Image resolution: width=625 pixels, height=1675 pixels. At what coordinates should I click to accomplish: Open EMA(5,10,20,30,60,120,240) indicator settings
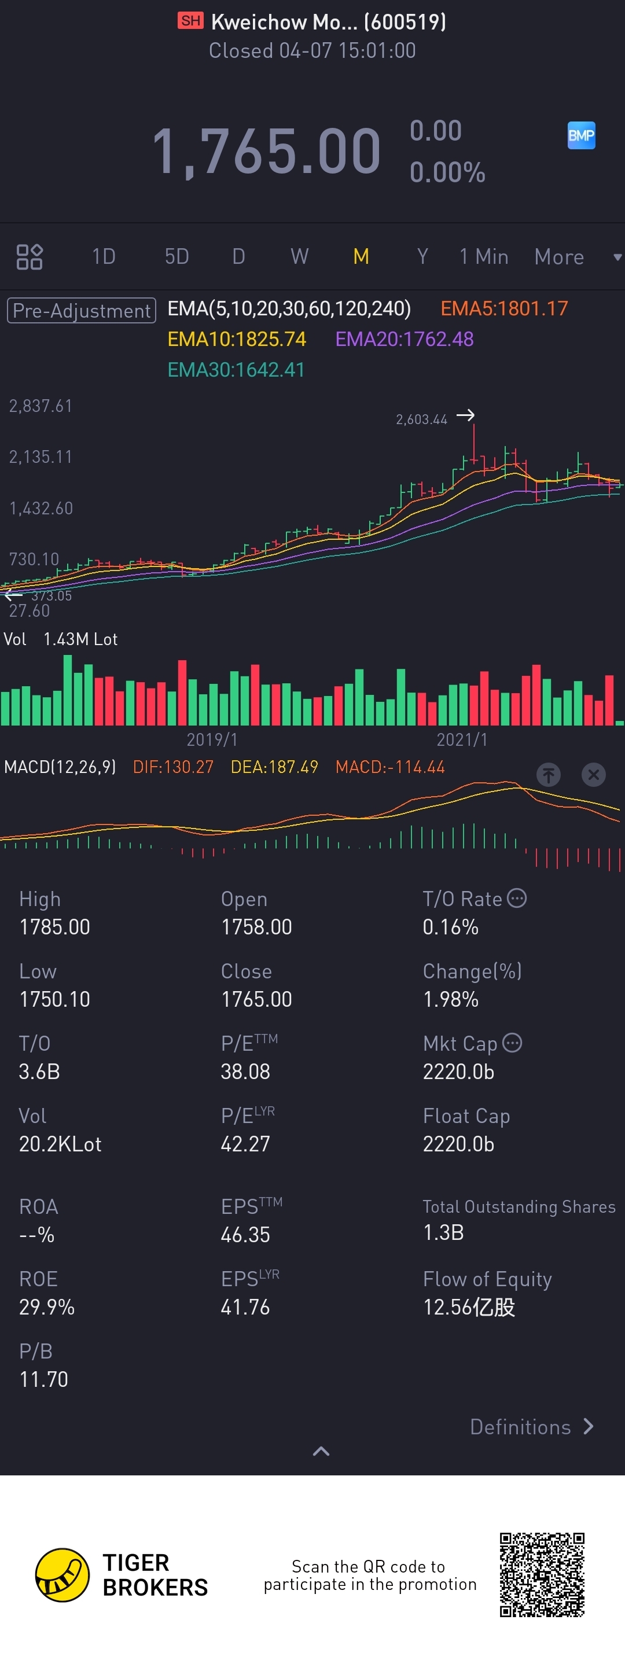289,308
